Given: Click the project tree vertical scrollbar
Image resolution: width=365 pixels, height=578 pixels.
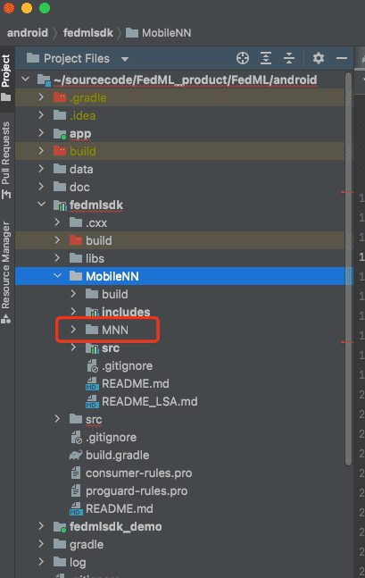Looking at the screenshot, I should [x=348, y=269].
